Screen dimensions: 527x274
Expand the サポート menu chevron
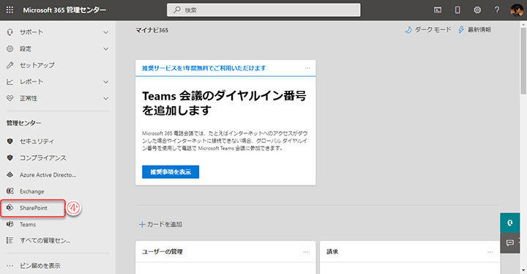pos(105,32)
